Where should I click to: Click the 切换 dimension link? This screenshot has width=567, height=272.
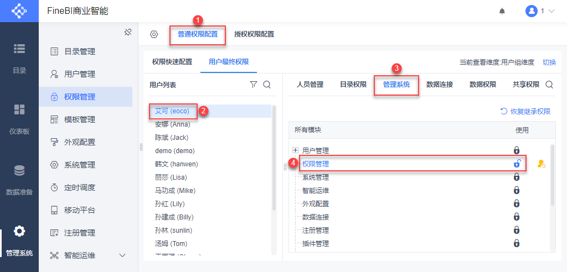tap(549, 62)
